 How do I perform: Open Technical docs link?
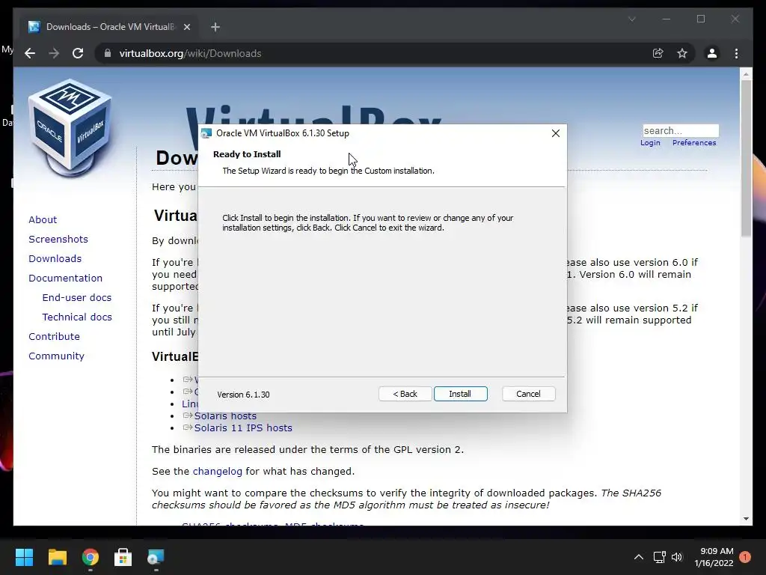[x=77, y=317]
